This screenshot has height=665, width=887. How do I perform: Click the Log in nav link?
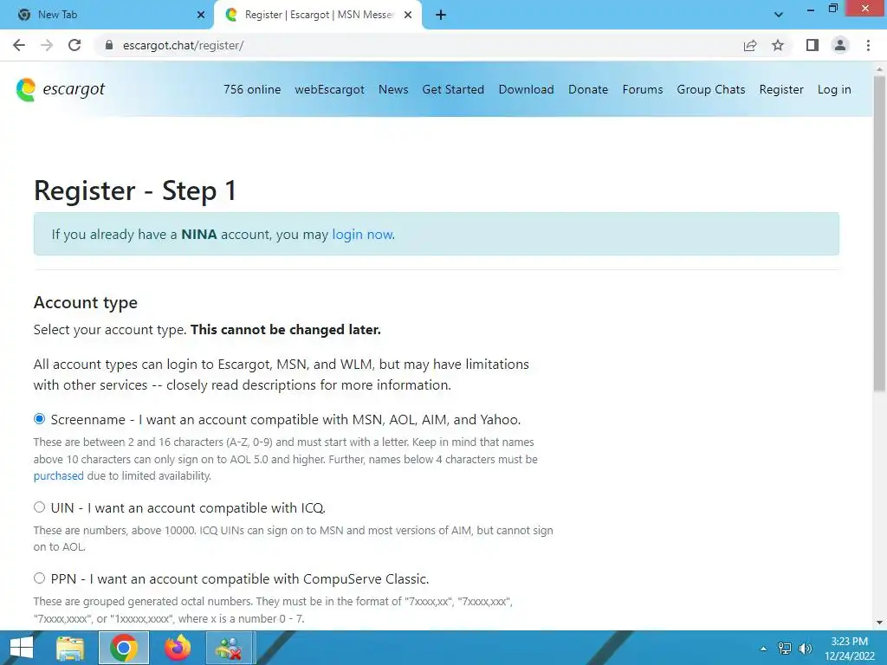tap(834, 89)
